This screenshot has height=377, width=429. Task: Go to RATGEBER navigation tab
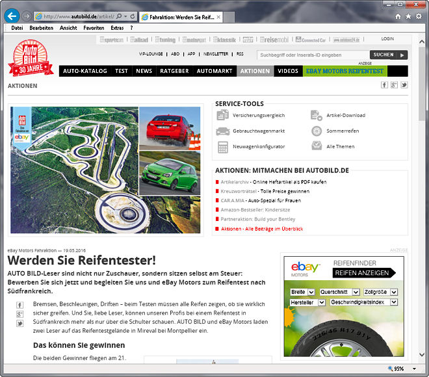[x=174, y=71]
